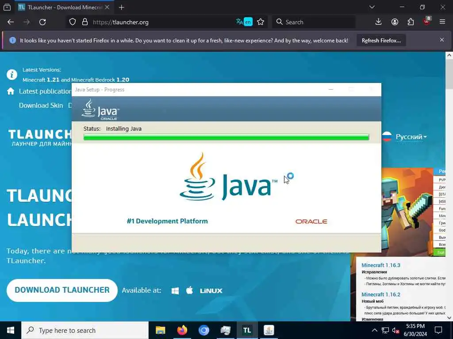Open the Minecraft 1.16.3 changelog link
The height and width of the screenshot is (339, 453).
[381, 265]
